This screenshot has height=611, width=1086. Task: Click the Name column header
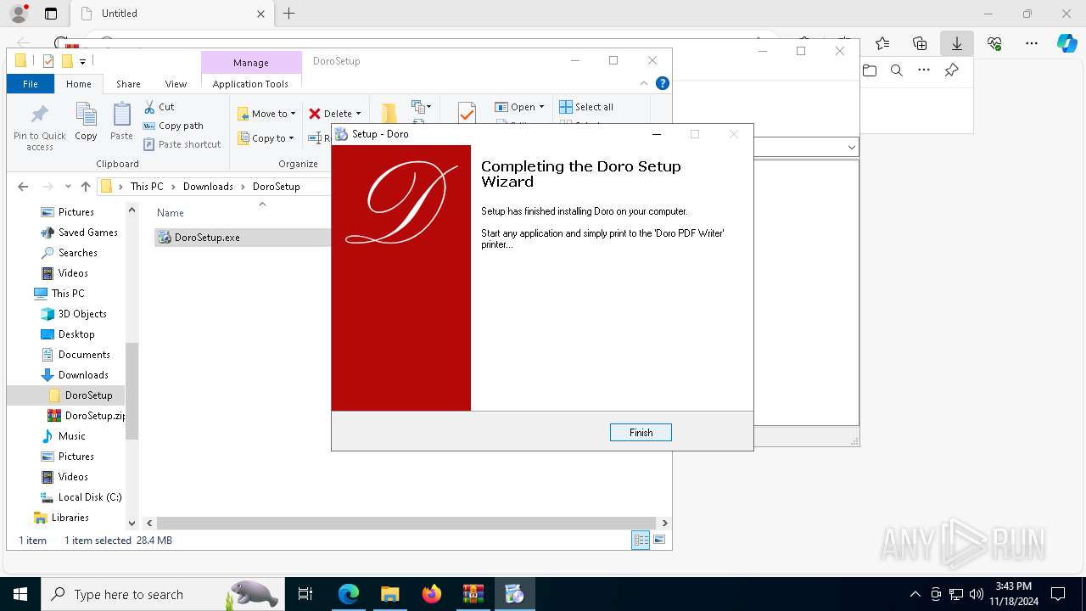click(x=171, y=213)
